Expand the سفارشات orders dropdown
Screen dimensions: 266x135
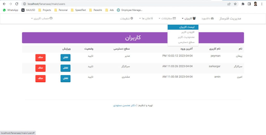[167, 18]
